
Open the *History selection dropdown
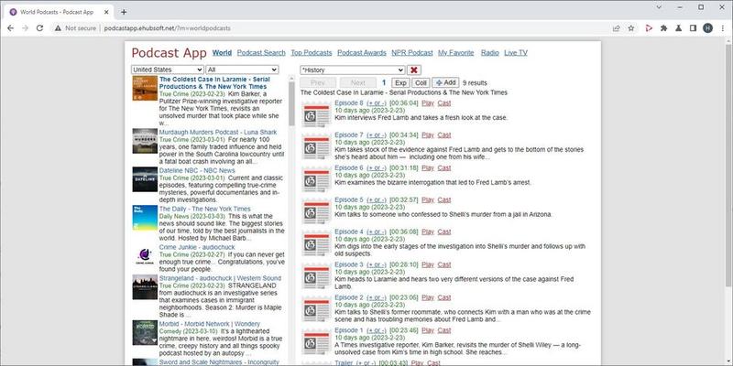point(353,70)
